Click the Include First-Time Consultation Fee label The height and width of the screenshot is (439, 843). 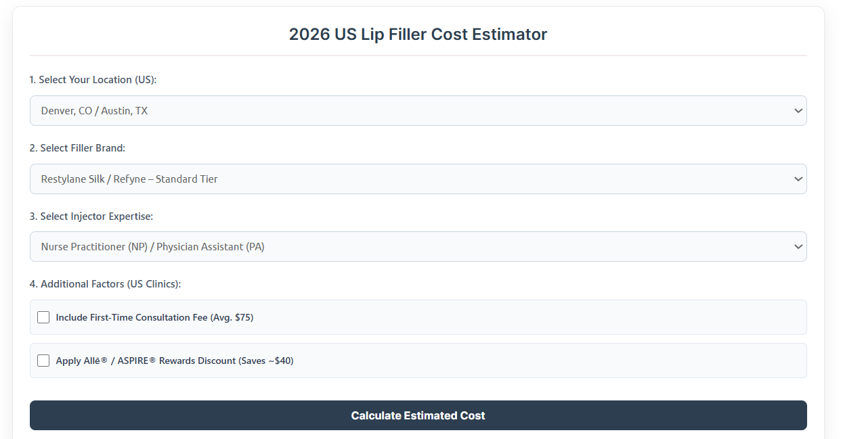(154, 317)
